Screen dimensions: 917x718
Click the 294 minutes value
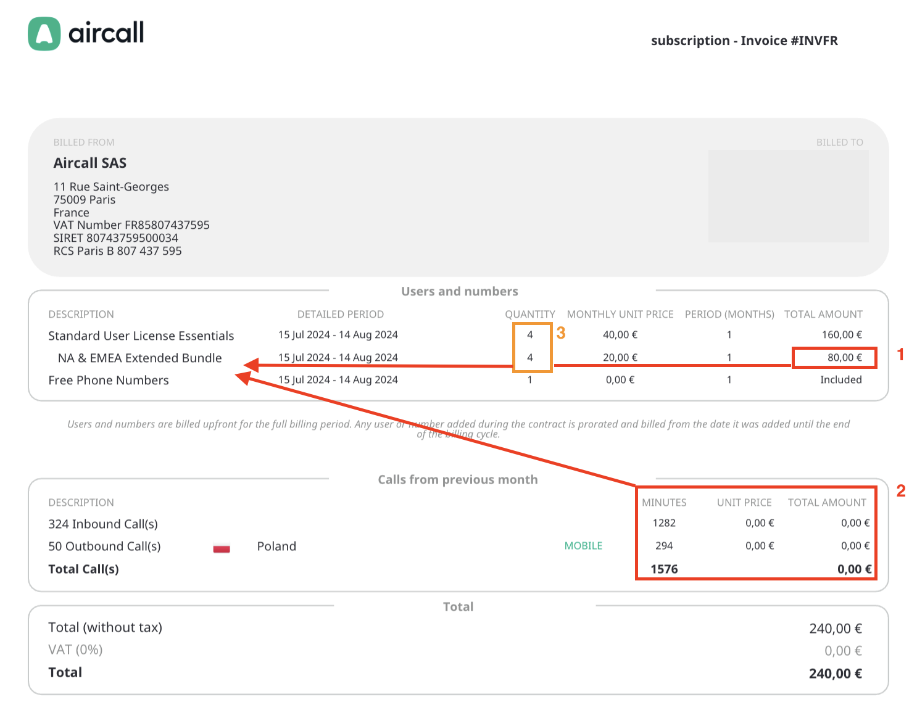pos(664,546)
